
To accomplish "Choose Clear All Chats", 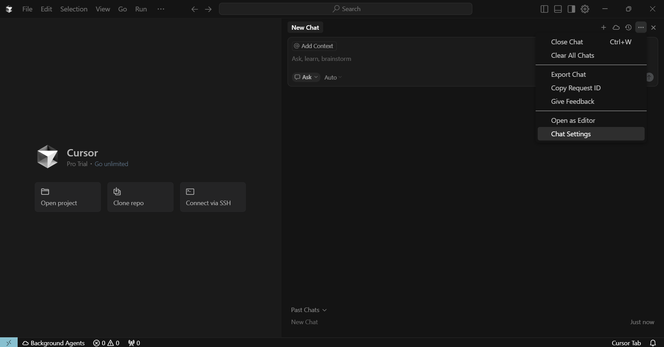I will click(x=591, y=55).
